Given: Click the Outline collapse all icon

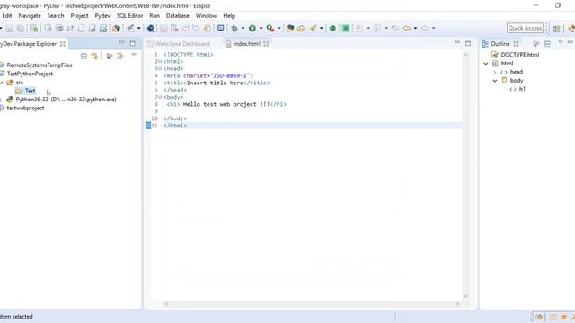Looking at the screenshot, I should [x=547, y=44].
